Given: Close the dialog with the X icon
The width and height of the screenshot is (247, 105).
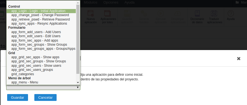Looking at the screenshot, I should tap(239, 59).
